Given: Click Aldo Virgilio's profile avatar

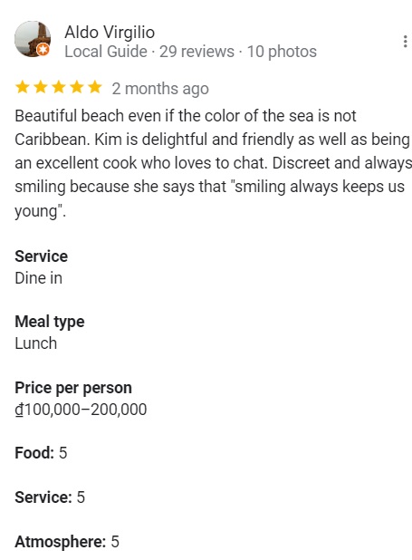Looking at the screenshot, I should tap(33, 39).
